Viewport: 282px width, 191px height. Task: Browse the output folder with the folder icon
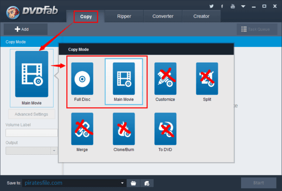pyautogui.click(x=133, y=183)
